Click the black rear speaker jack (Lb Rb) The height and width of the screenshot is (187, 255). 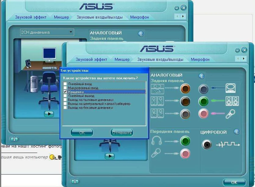[x=185, y=101]
